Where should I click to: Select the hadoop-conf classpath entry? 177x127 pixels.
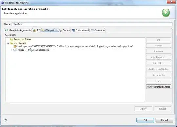point(75,46)
